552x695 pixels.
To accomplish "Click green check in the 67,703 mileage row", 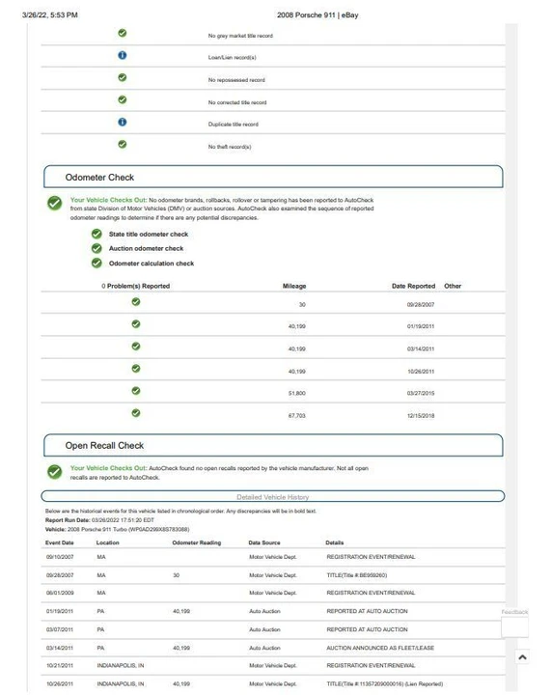I will pyautogui.click(x=136, y=413).
